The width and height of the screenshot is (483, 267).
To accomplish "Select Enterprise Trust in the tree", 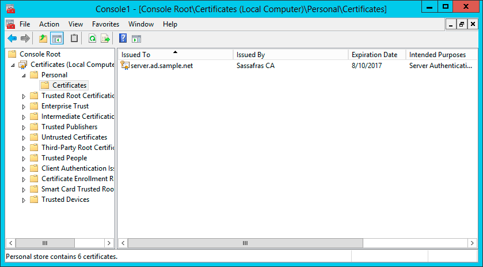I will coord(64,106).
